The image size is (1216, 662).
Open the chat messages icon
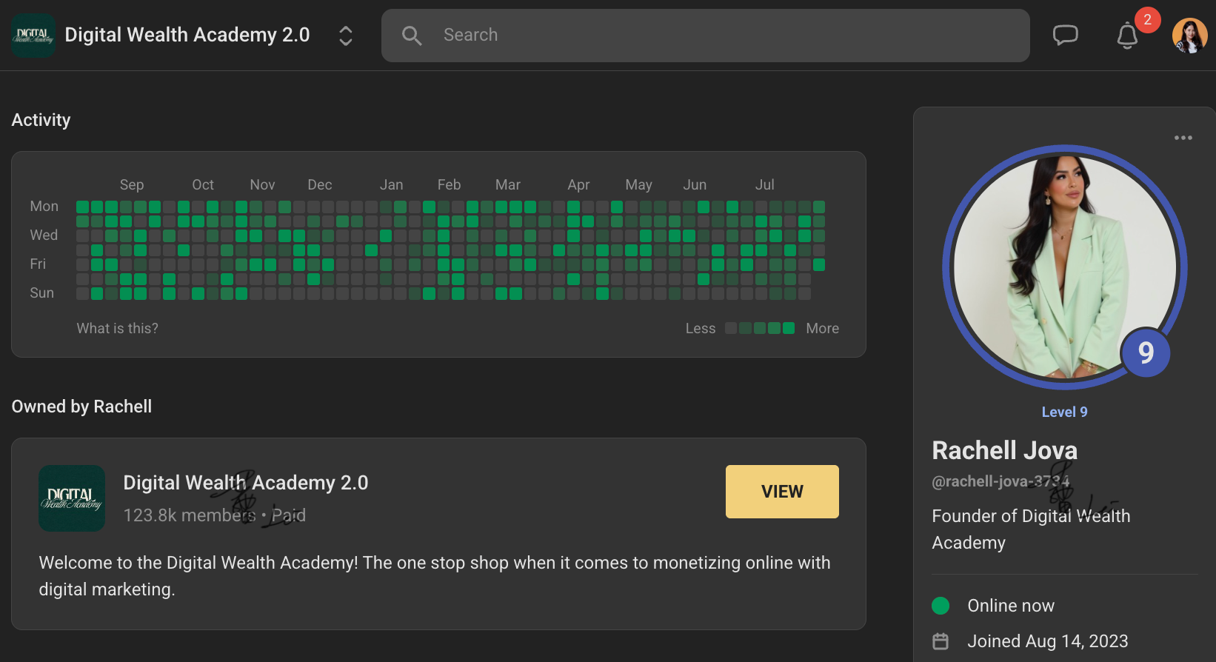tap(1065, 35)
